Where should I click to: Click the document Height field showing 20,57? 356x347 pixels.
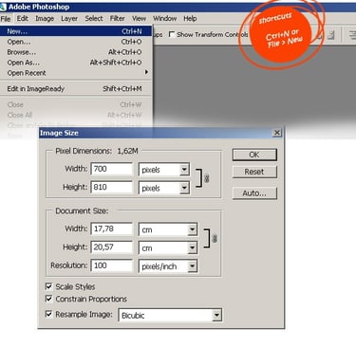click(111, 247)
